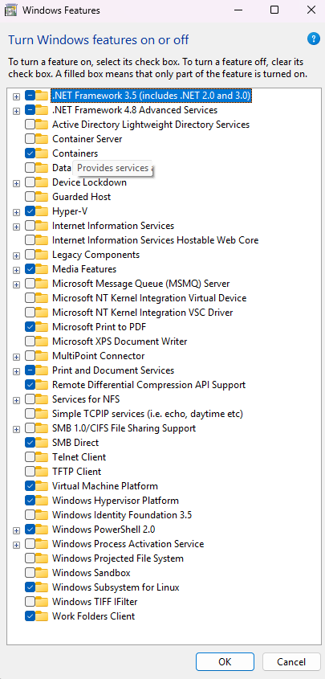Toggle the Work Folders Client checkbox
Image resolution: width=325 pixels, height=679 pixels.
(x=30, y=616)
